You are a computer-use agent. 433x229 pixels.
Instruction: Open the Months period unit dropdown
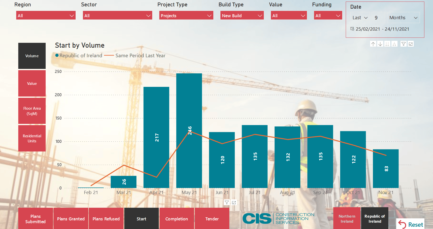pos(403,18)
